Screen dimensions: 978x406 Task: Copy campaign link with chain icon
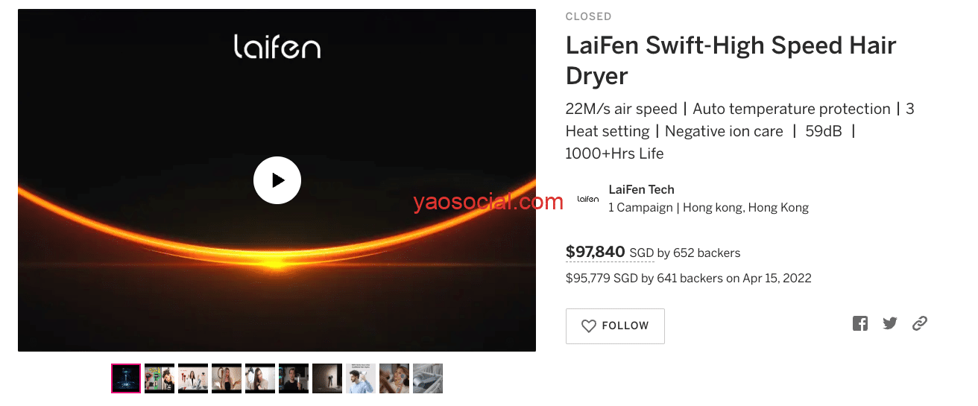point(920,323)
